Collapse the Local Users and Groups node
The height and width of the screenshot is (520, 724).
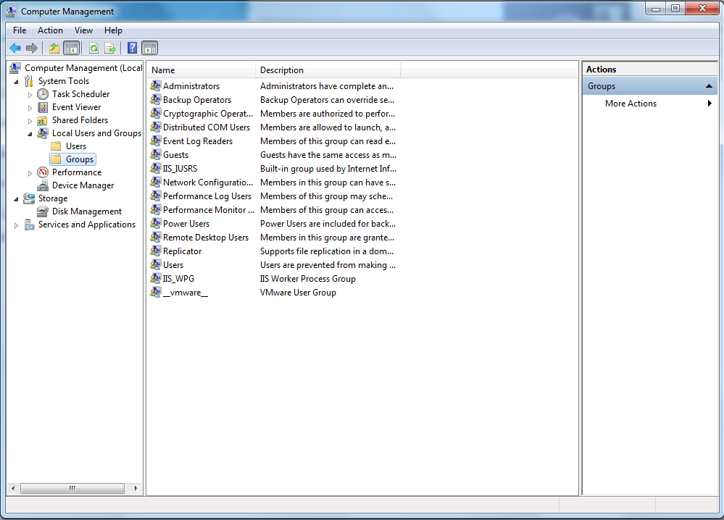point(30,134)
